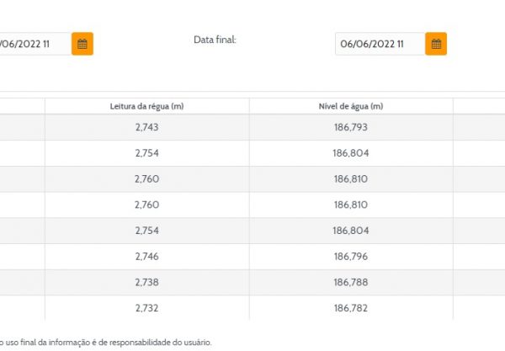Select the 186,793 water level cell

(x=351, y=127)
